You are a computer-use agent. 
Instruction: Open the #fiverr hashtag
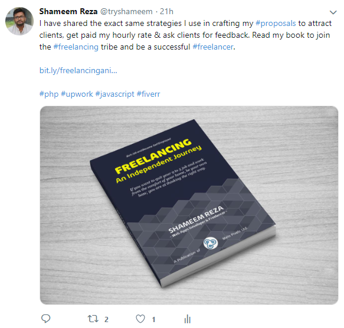tap(149, 94)
